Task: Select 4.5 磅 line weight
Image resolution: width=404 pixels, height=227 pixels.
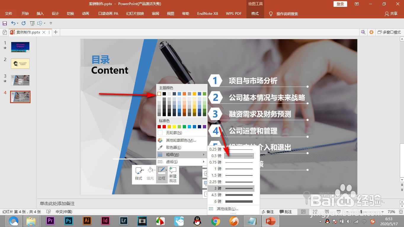Action: coord(231,195)
